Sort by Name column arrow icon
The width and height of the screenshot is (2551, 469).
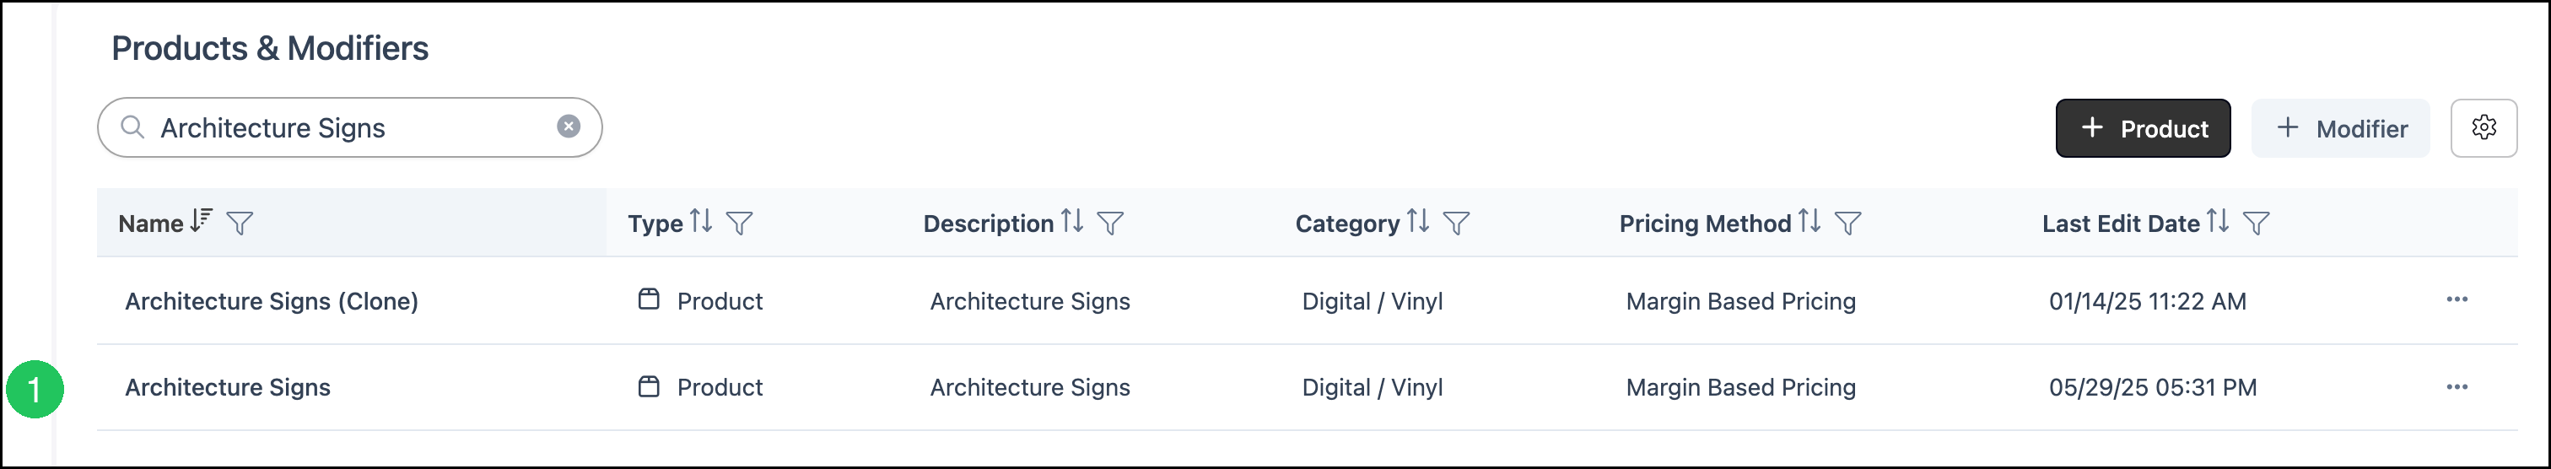(201, 221)
